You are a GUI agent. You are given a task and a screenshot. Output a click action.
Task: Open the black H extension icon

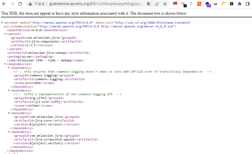click(231, 4)
